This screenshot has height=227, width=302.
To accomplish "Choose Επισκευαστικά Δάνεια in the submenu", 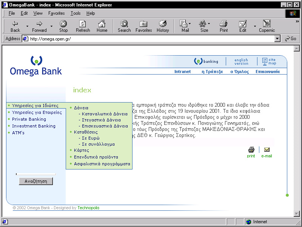I will 105,126.
